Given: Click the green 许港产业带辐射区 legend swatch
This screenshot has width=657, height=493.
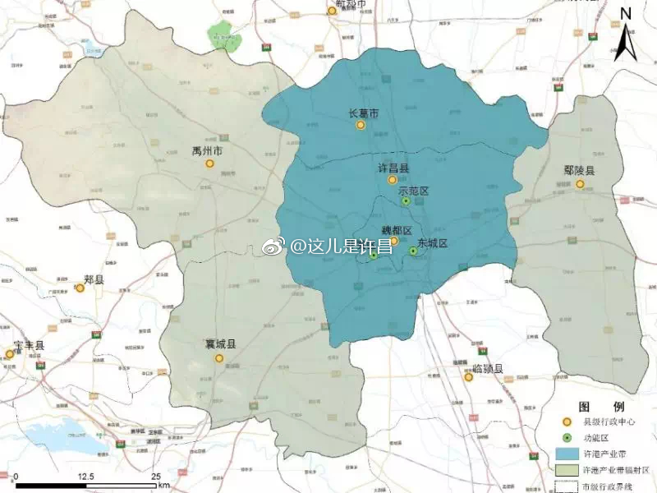Looking at the screenshot, I should coord(567,470).
